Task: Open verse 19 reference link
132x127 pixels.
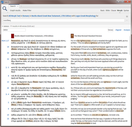Action: coord(8,119)
